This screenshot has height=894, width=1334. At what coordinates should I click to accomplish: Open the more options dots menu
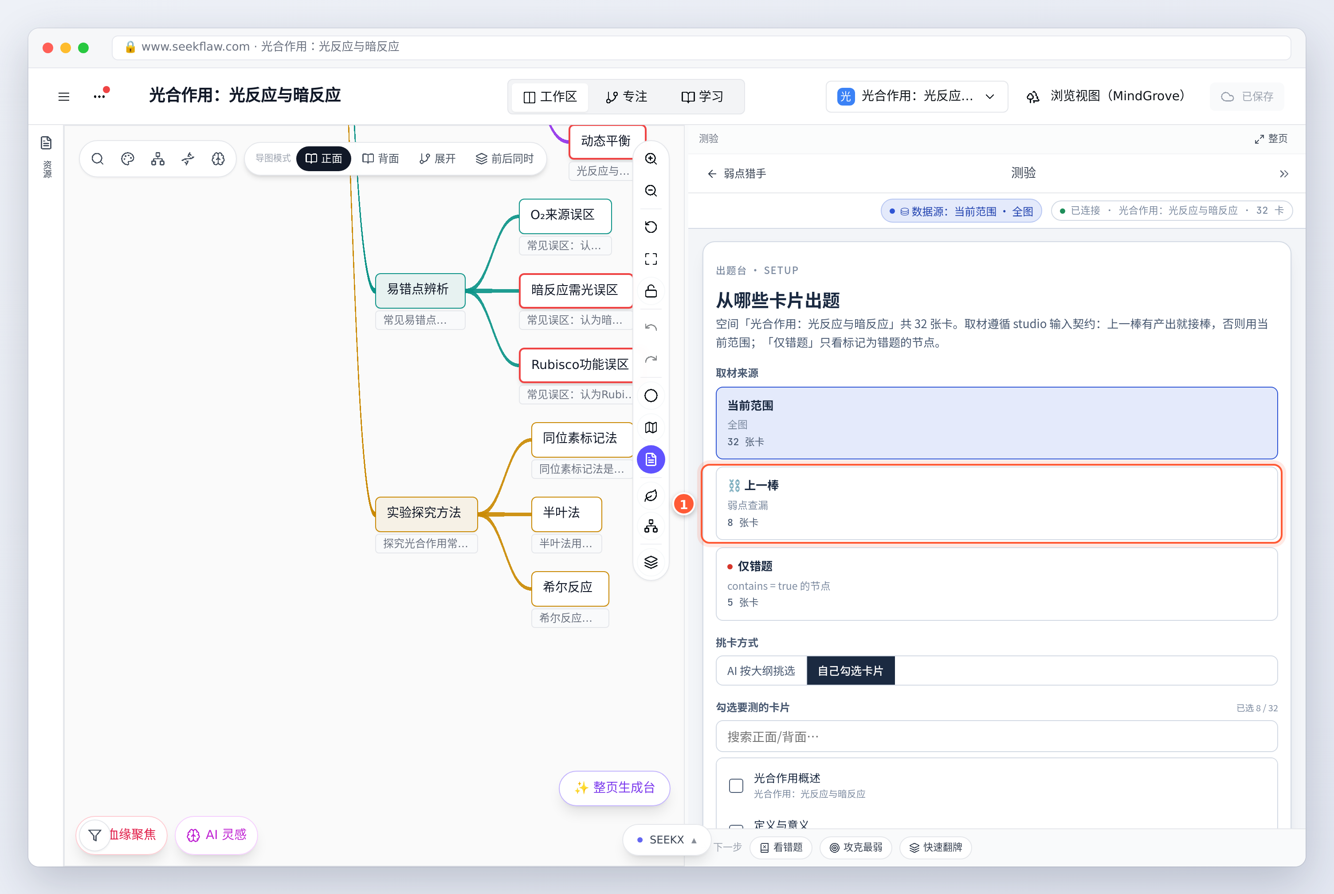[x=100, y=96]
